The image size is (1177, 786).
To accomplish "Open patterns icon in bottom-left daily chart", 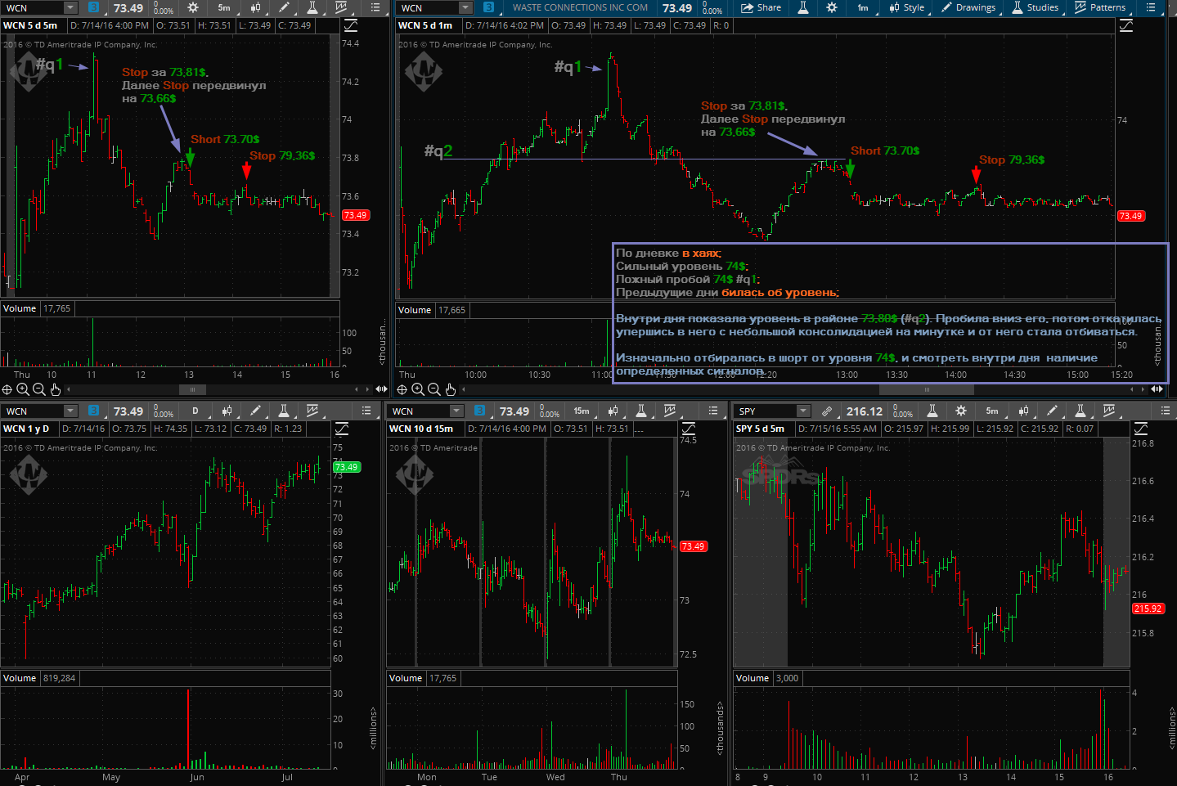I will pos(312,411).
